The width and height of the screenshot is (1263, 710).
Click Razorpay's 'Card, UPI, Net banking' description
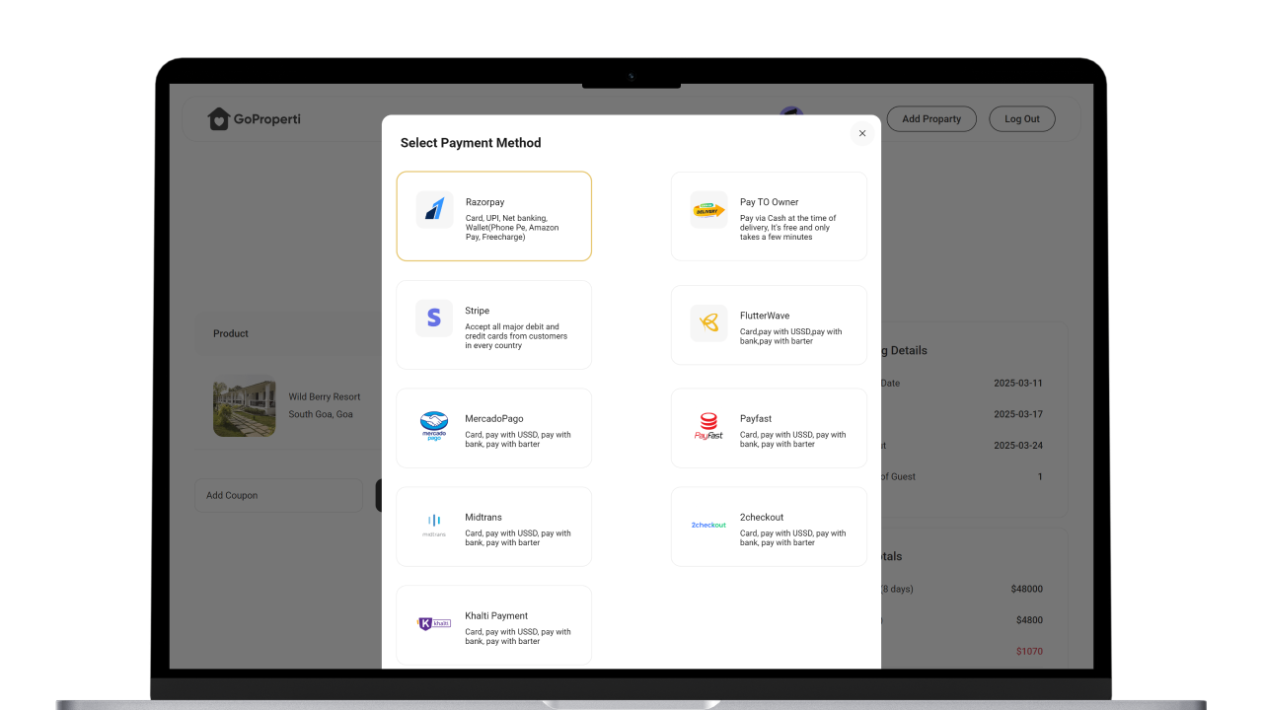[x=513, y=228]
